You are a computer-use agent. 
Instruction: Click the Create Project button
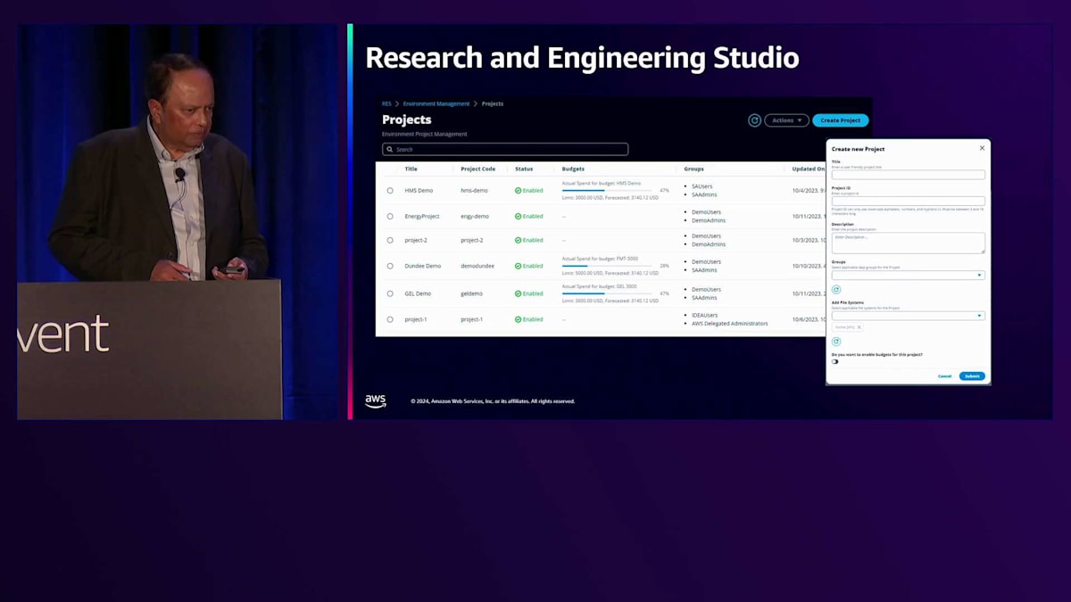(840, 120)
